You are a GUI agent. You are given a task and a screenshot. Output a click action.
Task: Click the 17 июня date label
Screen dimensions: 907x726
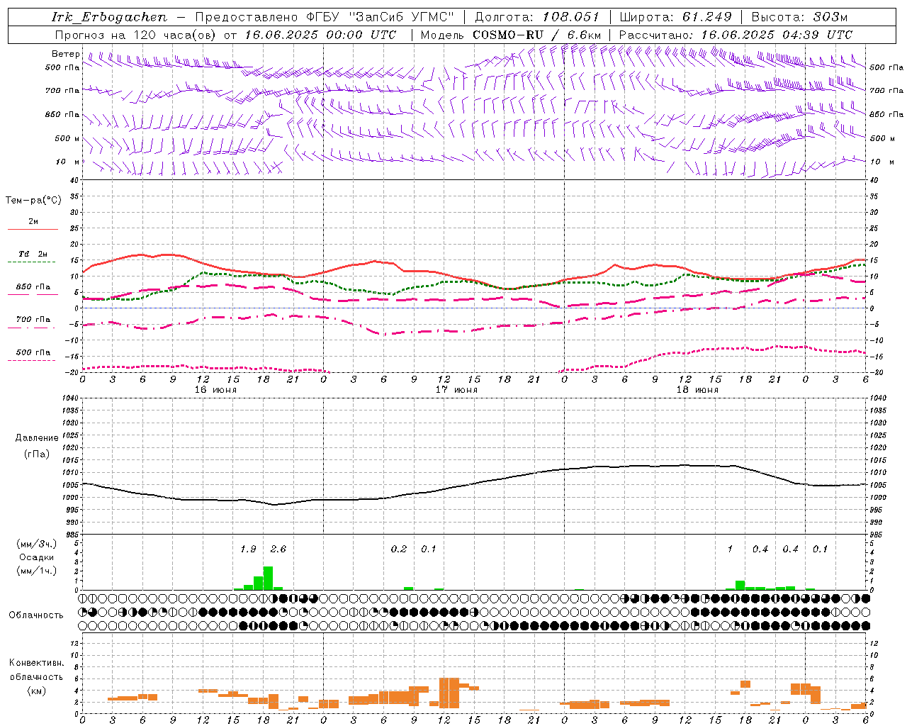coord(456,390)
